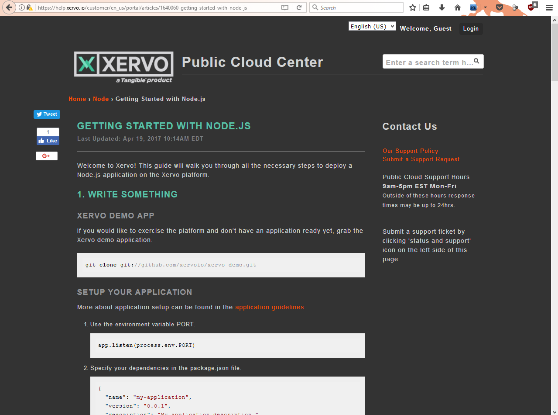Viewport: 558px width, 415px height.
Task: Click the 'Last Updated: Apr 19, 2017' line
Action: [x=140, y=138]
